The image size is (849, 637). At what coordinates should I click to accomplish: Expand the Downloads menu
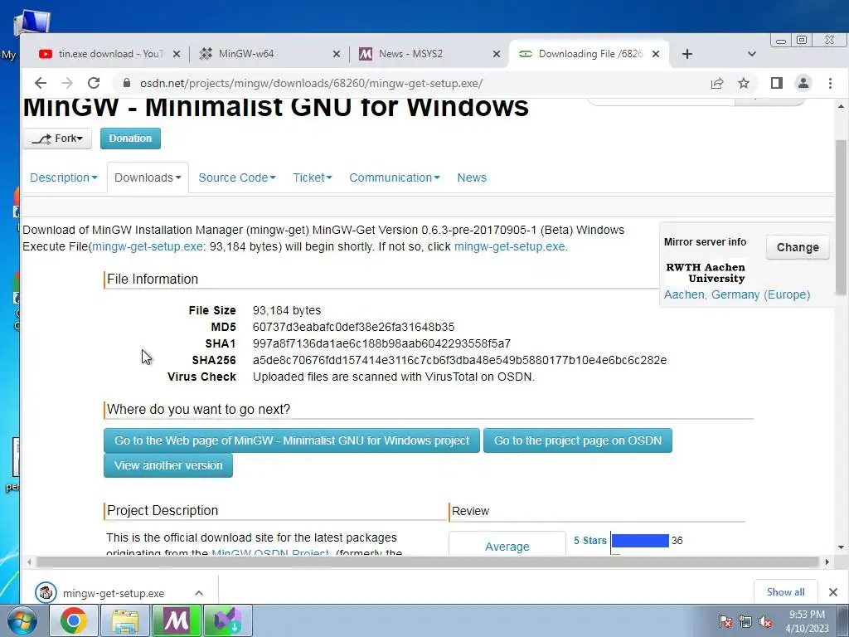click(x=148, y=177)
